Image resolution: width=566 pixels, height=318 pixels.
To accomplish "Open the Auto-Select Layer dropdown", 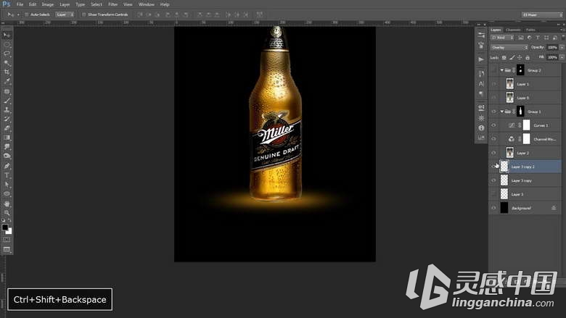I will 65,14.
